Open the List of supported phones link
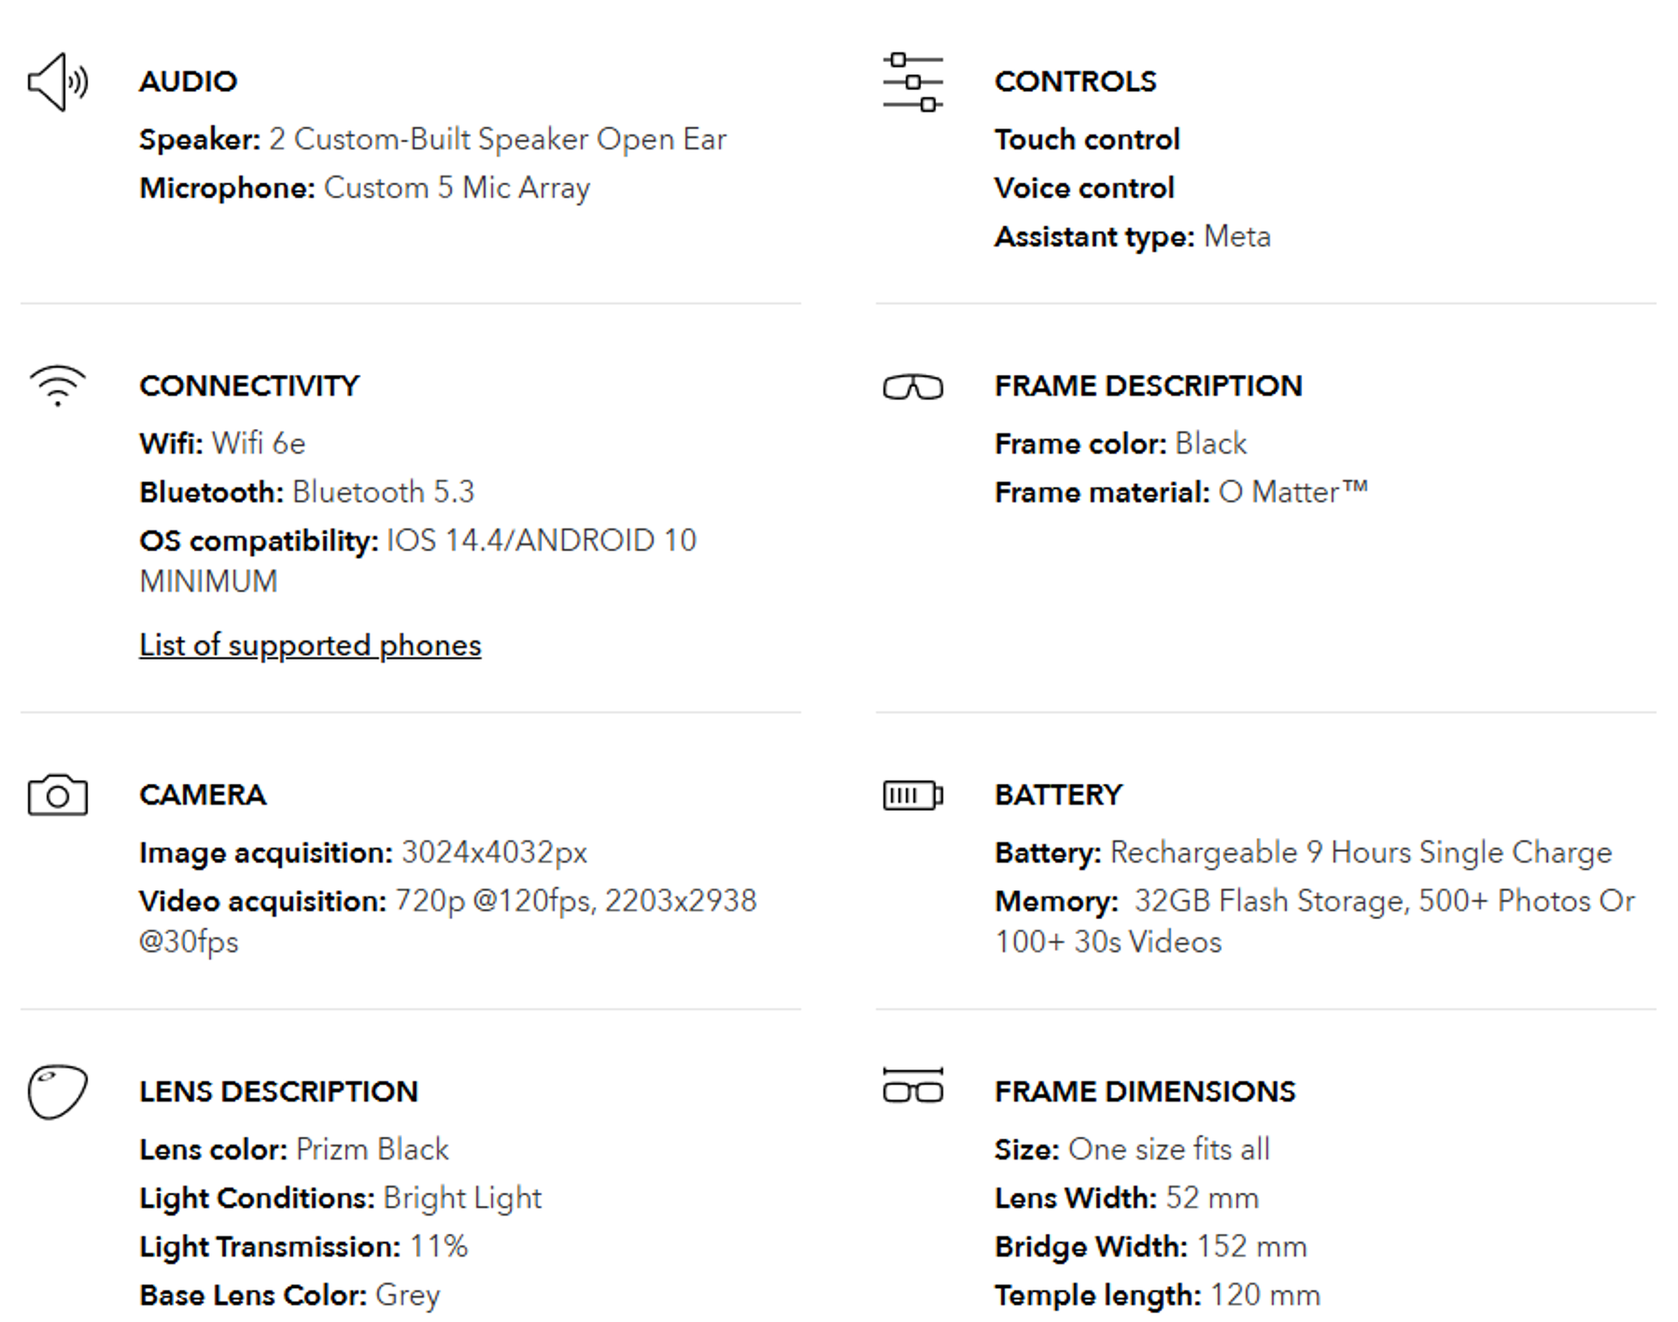Image resolution: width=1678 pixels, height=1322 pixels. [x=310, y=645]
